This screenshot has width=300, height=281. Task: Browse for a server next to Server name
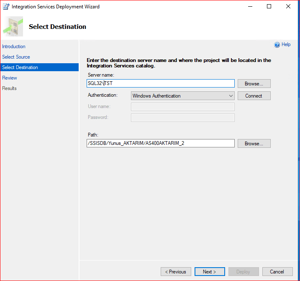[254, 83]
